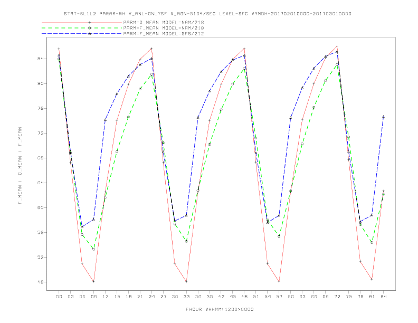
Task: Click the x-axis tick label 12
Action: pos(106,297)
